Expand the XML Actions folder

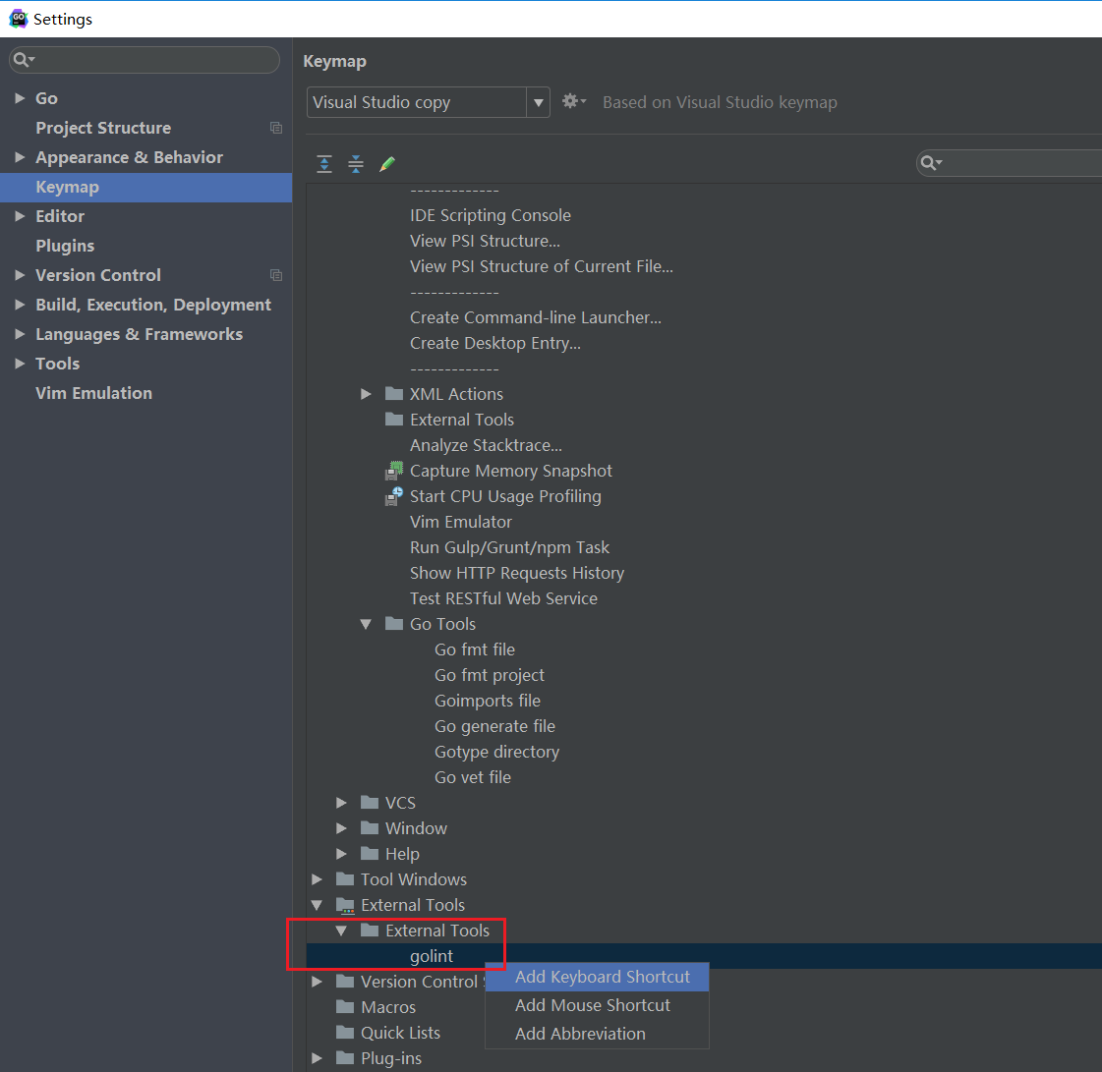(x=366, y=394)
